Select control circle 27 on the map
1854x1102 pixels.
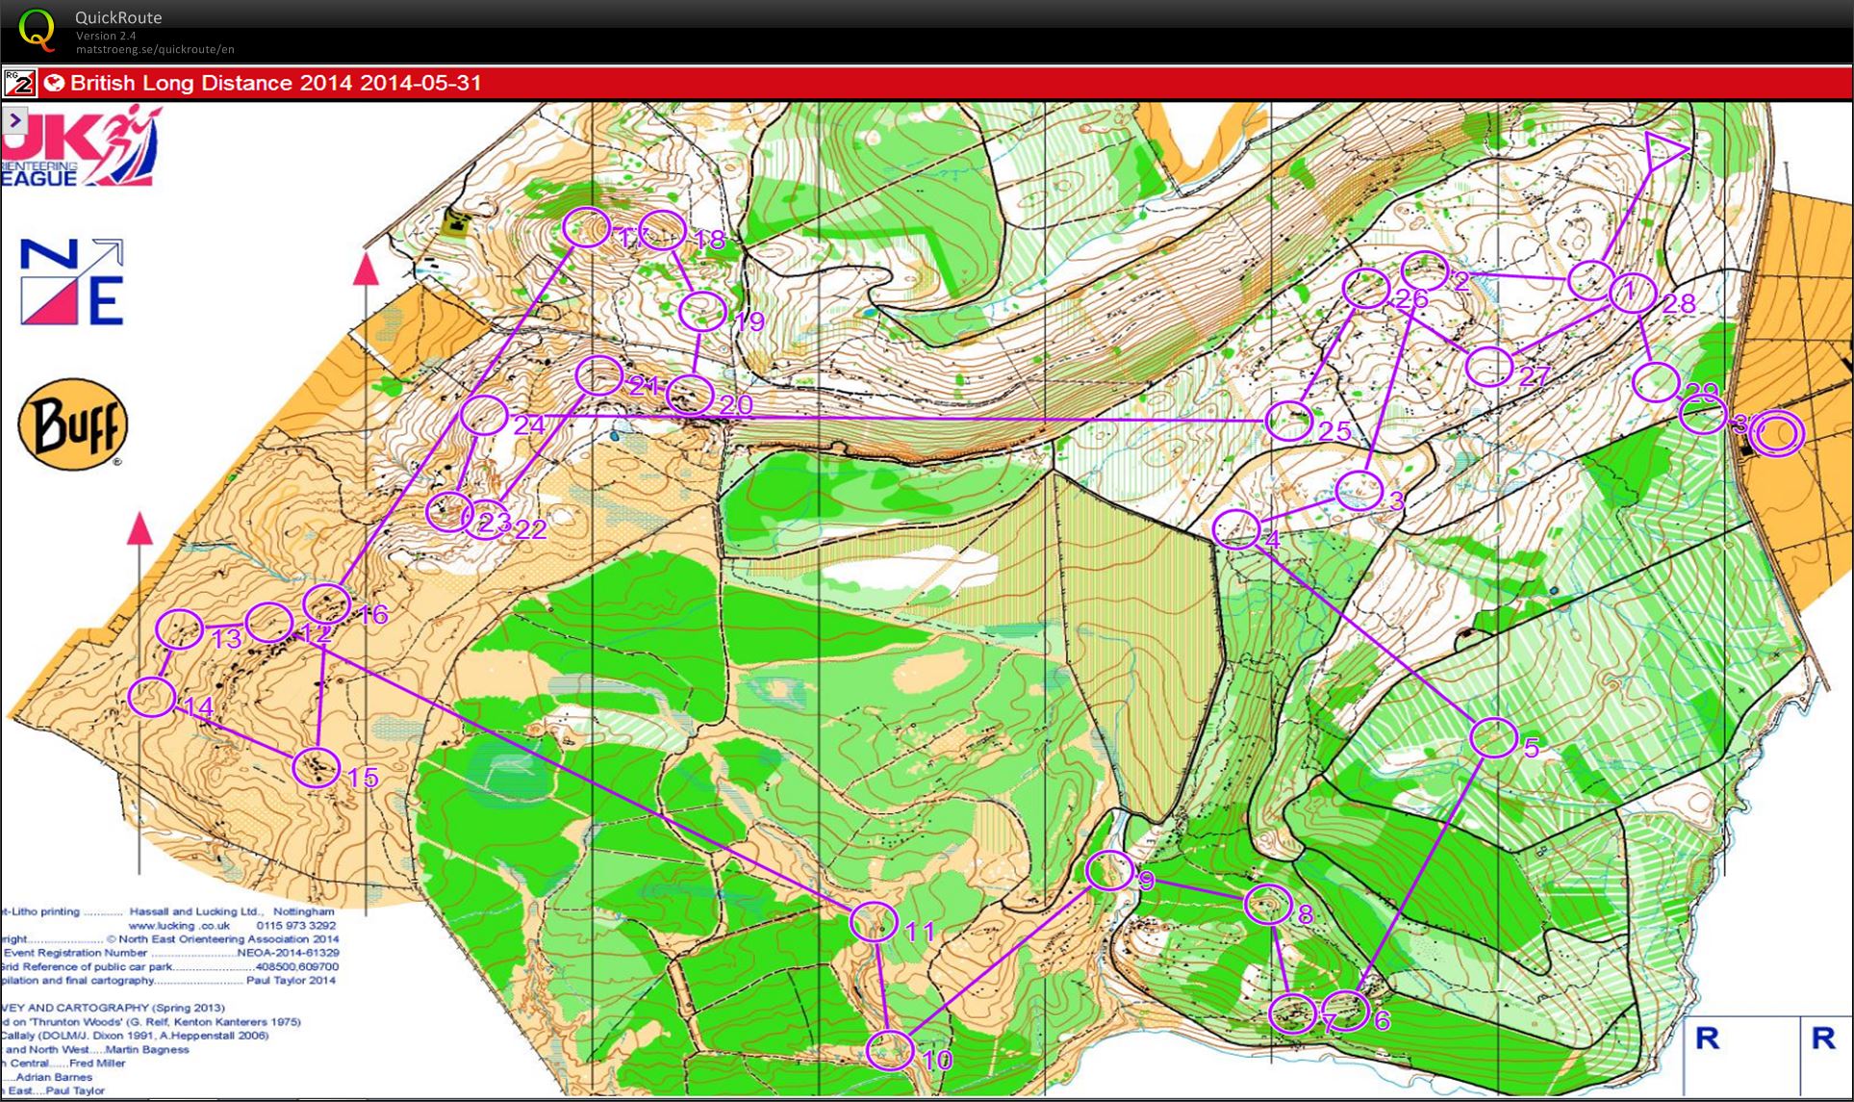1488,367
